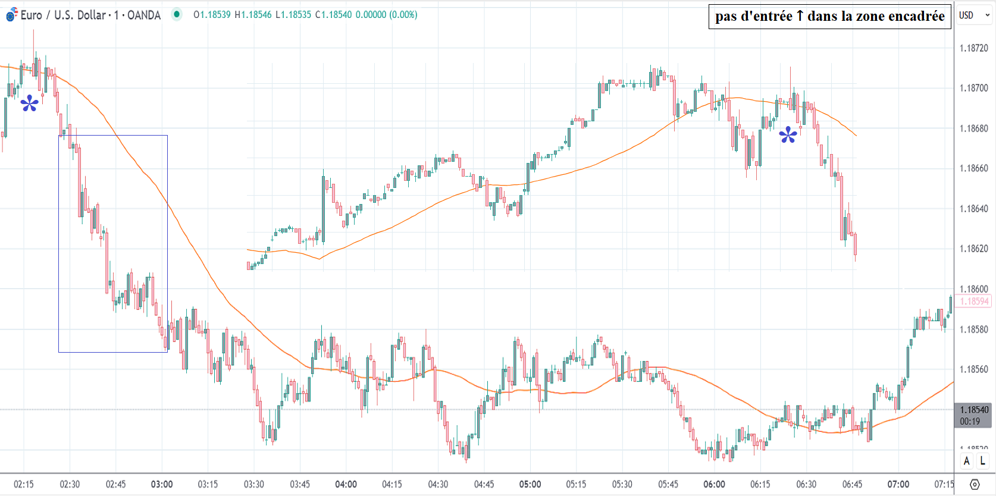Click the 04:15 time axis label
Image resolution: width=996 pixels, height=496 pixels.
pyautogui.click(x=392, y=484)
